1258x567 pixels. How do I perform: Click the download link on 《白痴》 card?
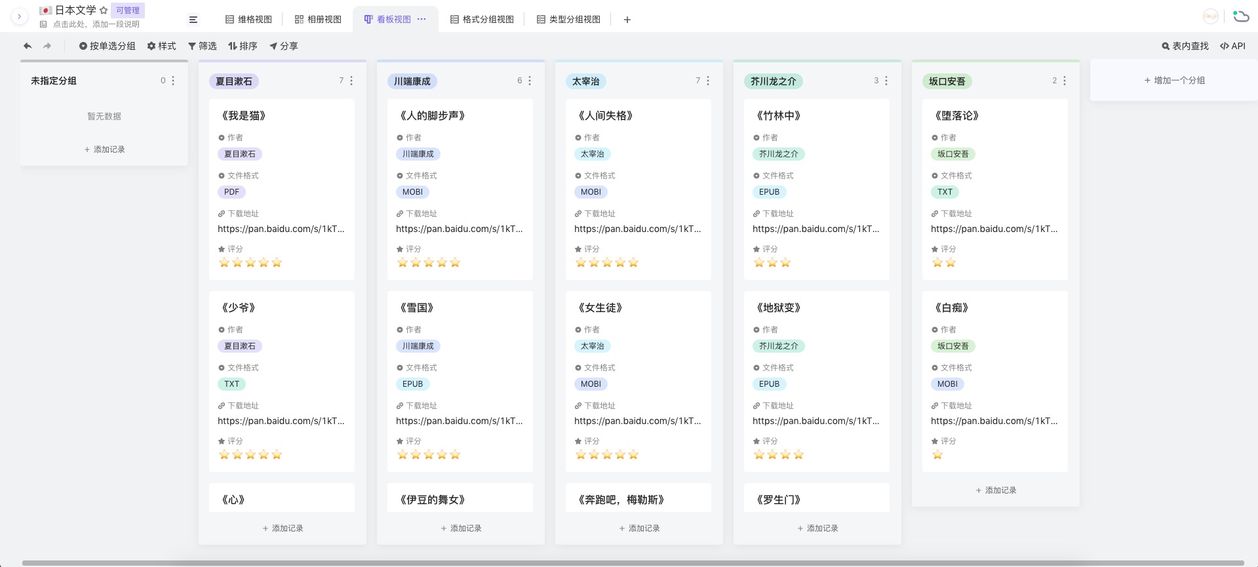pos(994,421)
